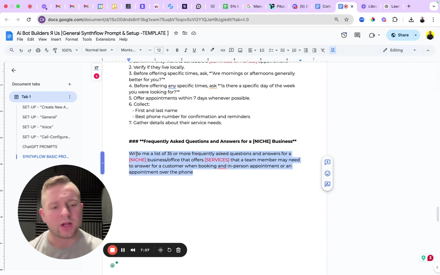This screenshot has height=275, width=440.
Task: Clear text formatting
Action: coord(323,50)
